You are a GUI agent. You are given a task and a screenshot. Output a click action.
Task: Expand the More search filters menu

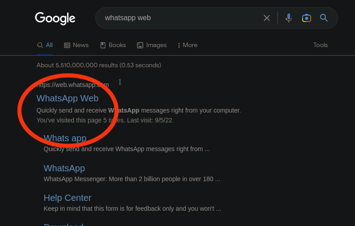point(188,45)
